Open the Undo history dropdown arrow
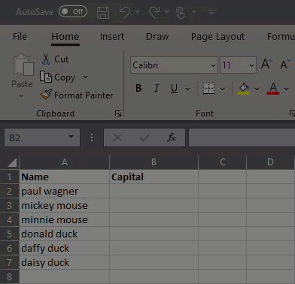295x284 pixels. 137,11
